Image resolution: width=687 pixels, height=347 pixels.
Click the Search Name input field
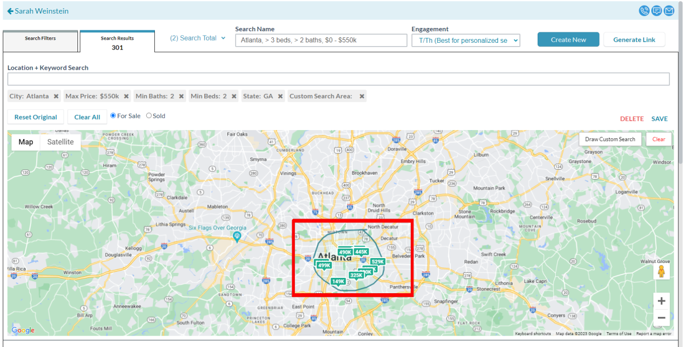tap(321, 40)
